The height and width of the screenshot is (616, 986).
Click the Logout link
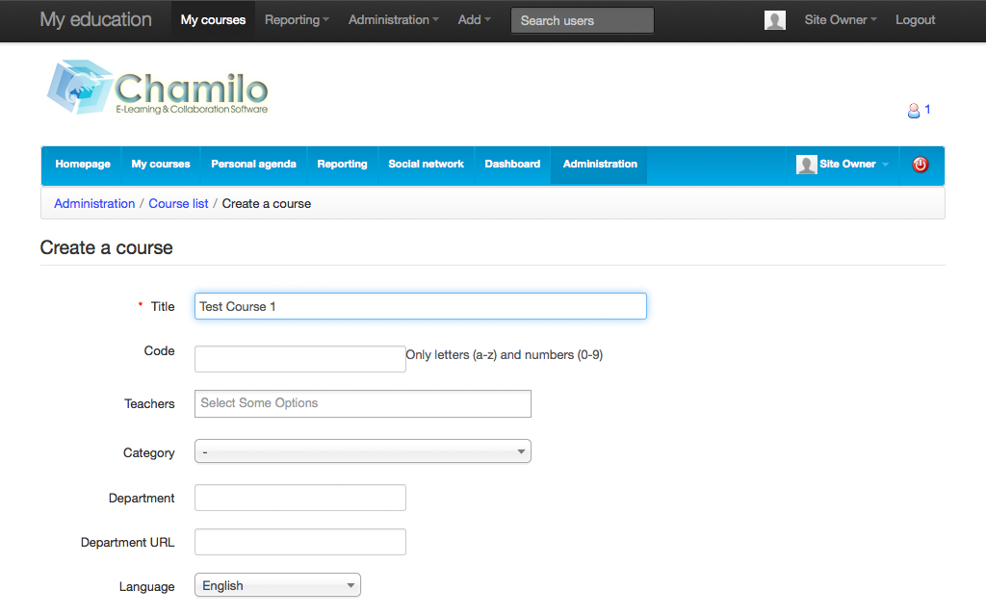click(915, 20)
